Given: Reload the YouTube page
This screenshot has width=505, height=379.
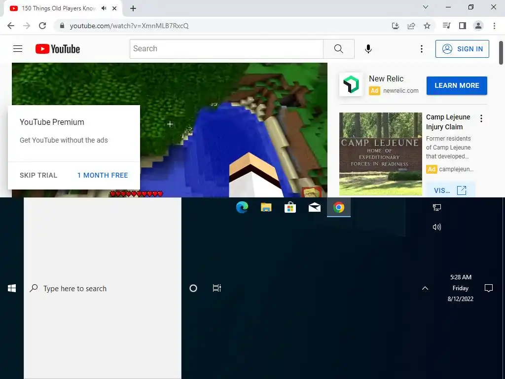Looking at the screenshot, I should [42, 26].
